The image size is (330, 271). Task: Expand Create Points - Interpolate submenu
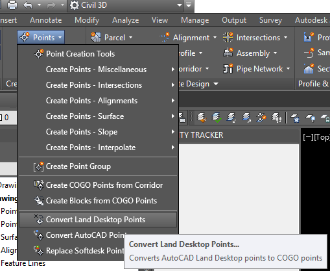[98, 148]
